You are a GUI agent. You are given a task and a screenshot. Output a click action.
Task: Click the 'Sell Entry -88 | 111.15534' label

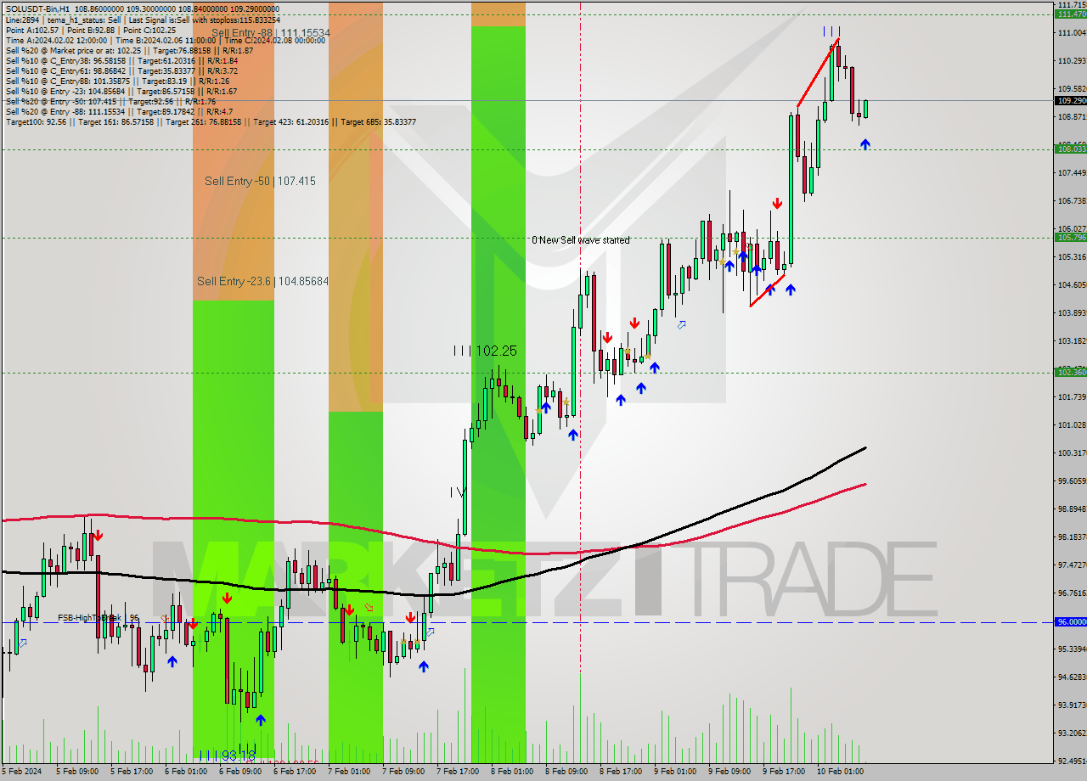pyautogui.click(x=271, y=33)
